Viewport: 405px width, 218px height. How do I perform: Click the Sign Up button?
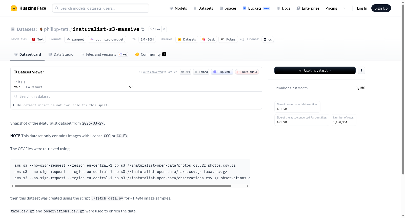tap(381, 8)
